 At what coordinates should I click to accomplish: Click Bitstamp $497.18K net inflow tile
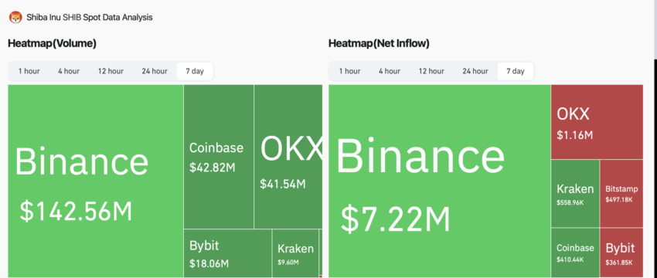point(621,193)
